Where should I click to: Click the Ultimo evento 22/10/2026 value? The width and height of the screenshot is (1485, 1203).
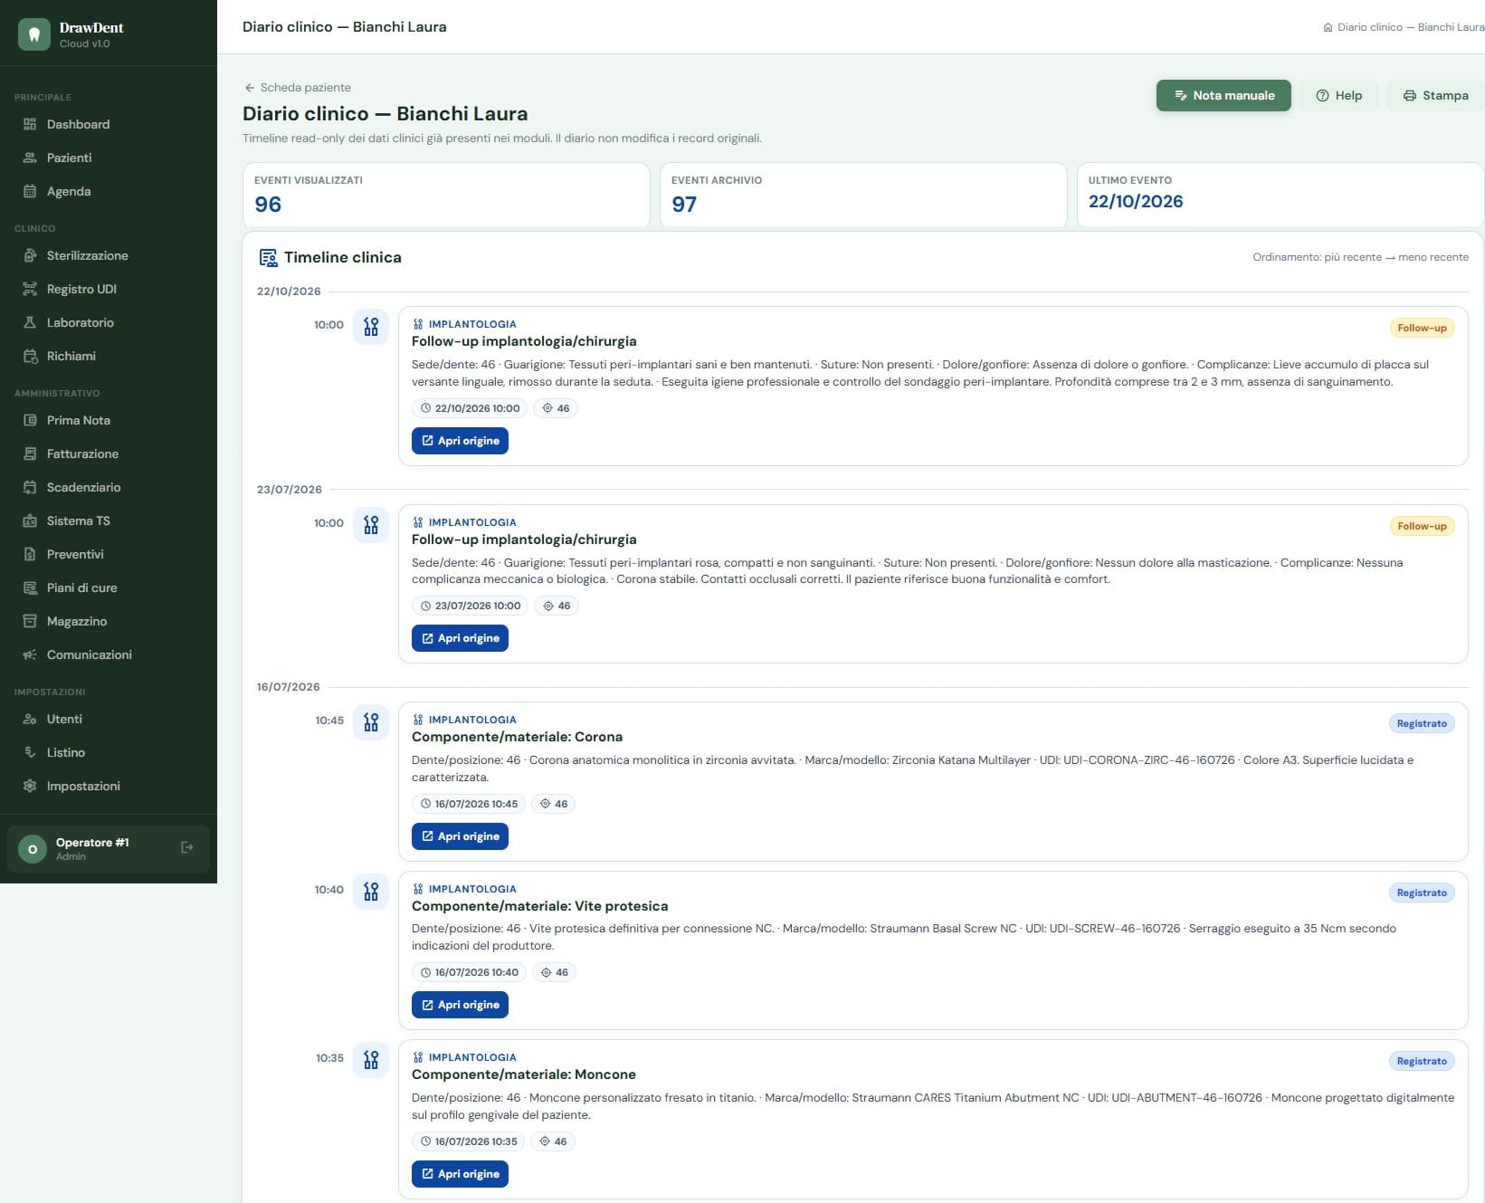coord(1136,202)
